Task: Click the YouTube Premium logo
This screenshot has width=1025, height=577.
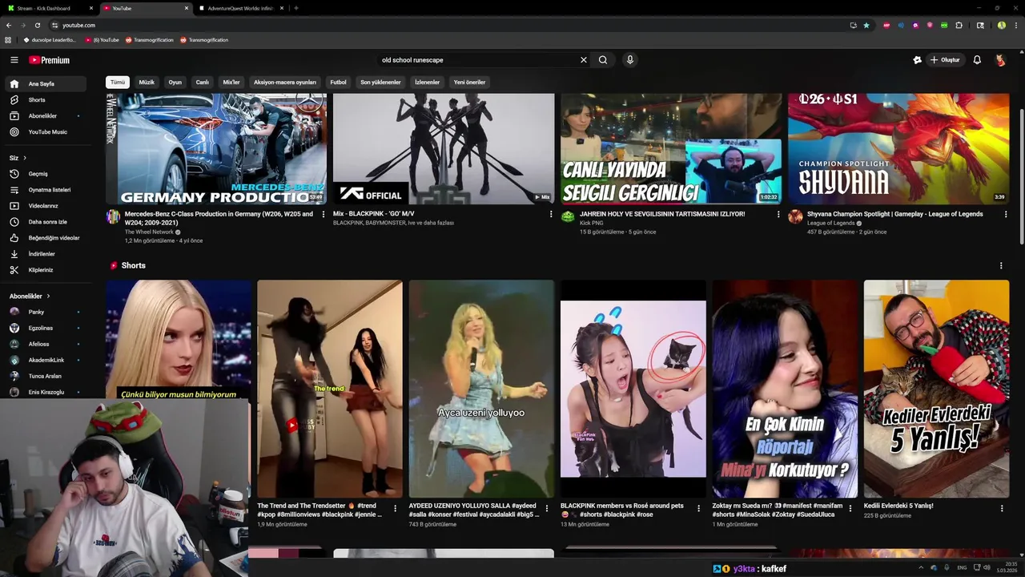Action: [50, 60]
